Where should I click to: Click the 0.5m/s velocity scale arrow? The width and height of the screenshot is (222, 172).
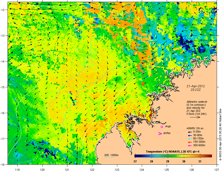[195, 117]
